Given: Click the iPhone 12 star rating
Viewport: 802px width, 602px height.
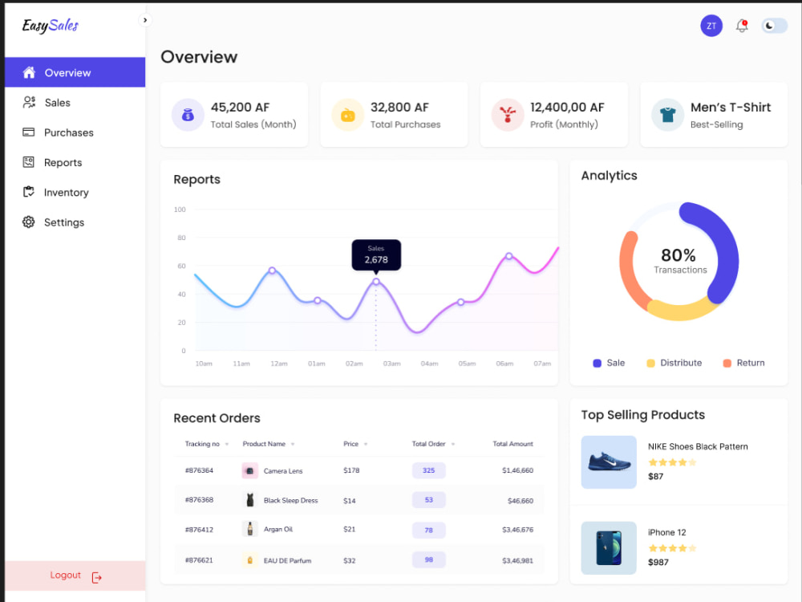Looking at the screenshot, I should tap(672, 548).
